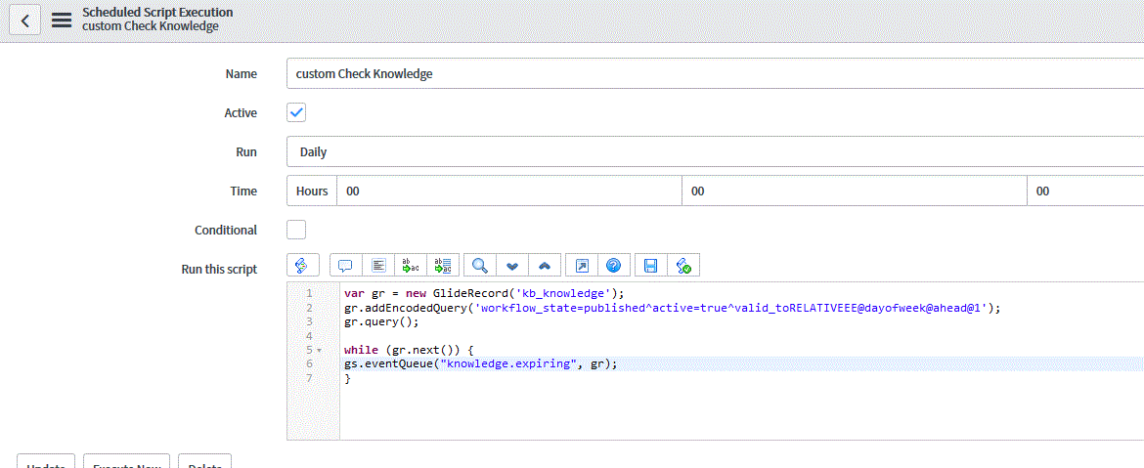
Task: Open script editor help icon
Action: pos(613,266)
